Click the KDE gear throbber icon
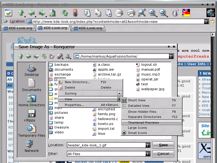The width and height of the screenshot is (217, 163). tap(211, 12)
